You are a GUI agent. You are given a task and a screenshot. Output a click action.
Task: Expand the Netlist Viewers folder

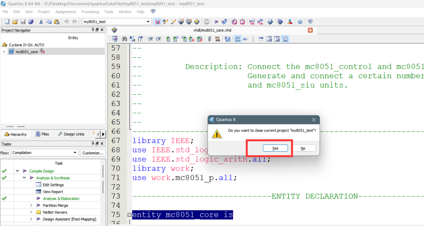(31, 212)
